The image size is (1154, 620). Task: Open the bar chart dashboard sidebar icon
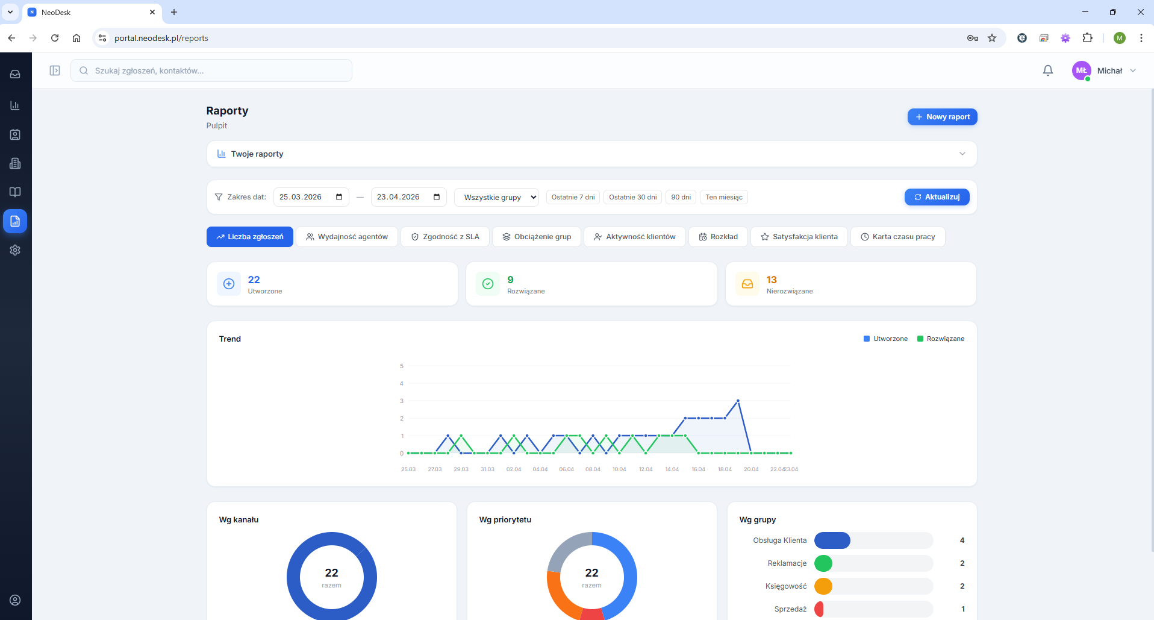click(x=15, y=105)
